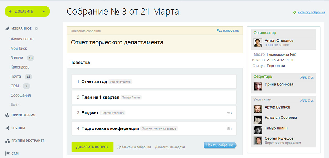This screenshot has height=158, width=329.
Task: Open Задачи in sidebar
Action: coord(17,58)
